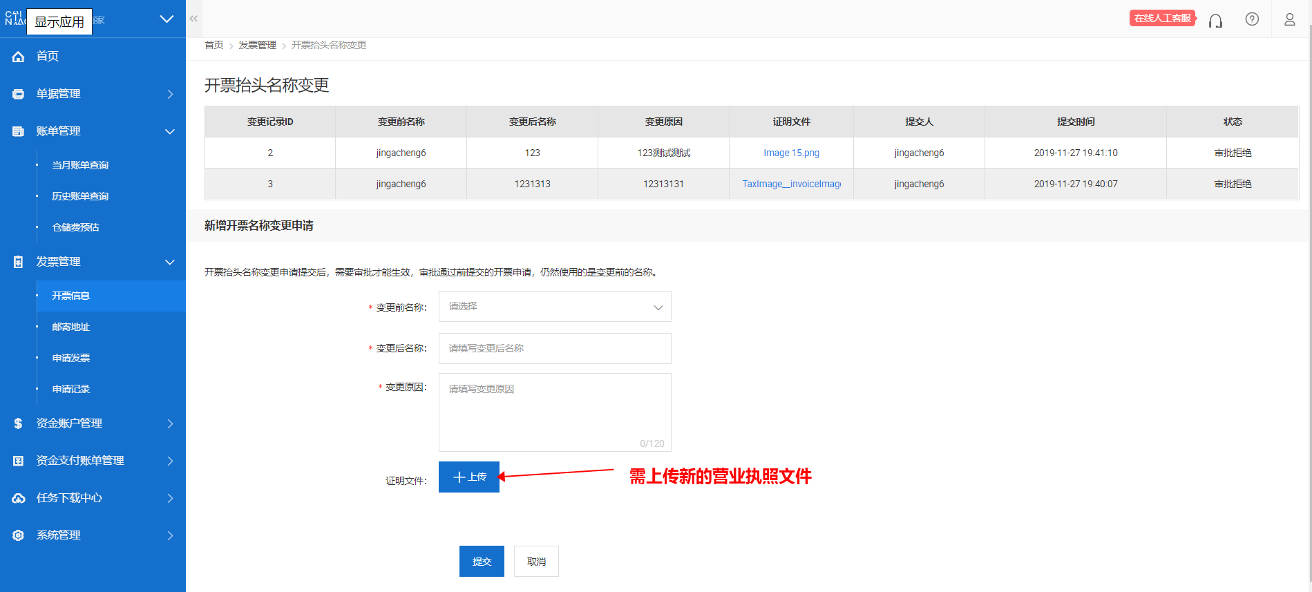1312x592 pixels.
Task: Open 申请记录 submenu item
Action: point(71,389)
